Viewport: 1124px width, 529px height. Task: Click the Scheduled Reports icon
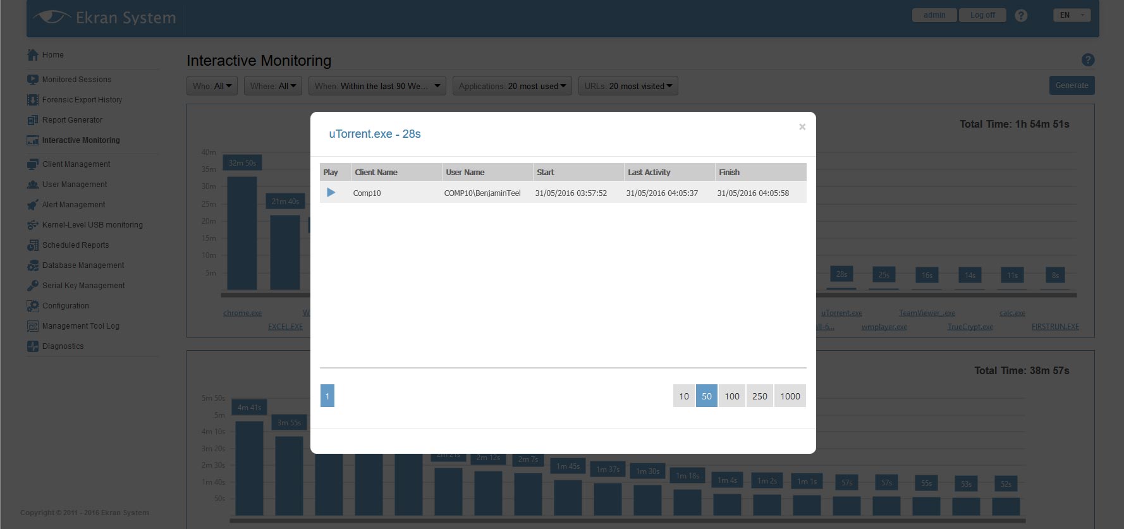(x=33, y=245)
